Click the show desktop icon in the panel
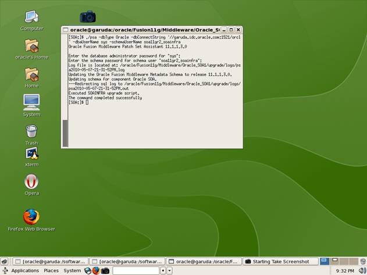 coord(5,262)
